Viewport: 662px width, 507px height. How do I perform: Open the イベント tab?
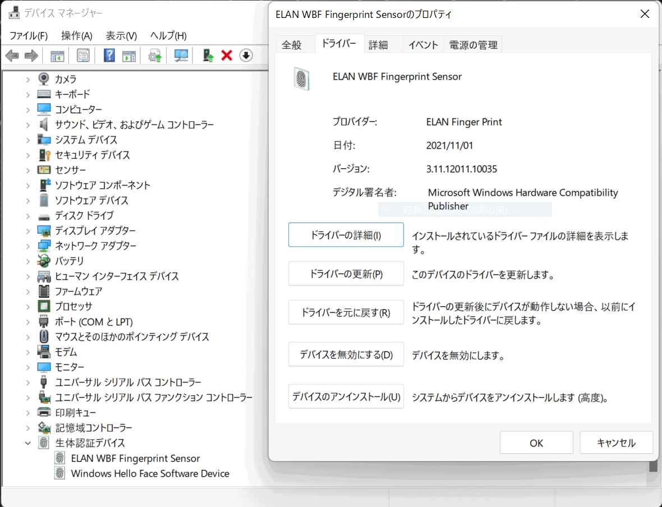pos(423,45)
